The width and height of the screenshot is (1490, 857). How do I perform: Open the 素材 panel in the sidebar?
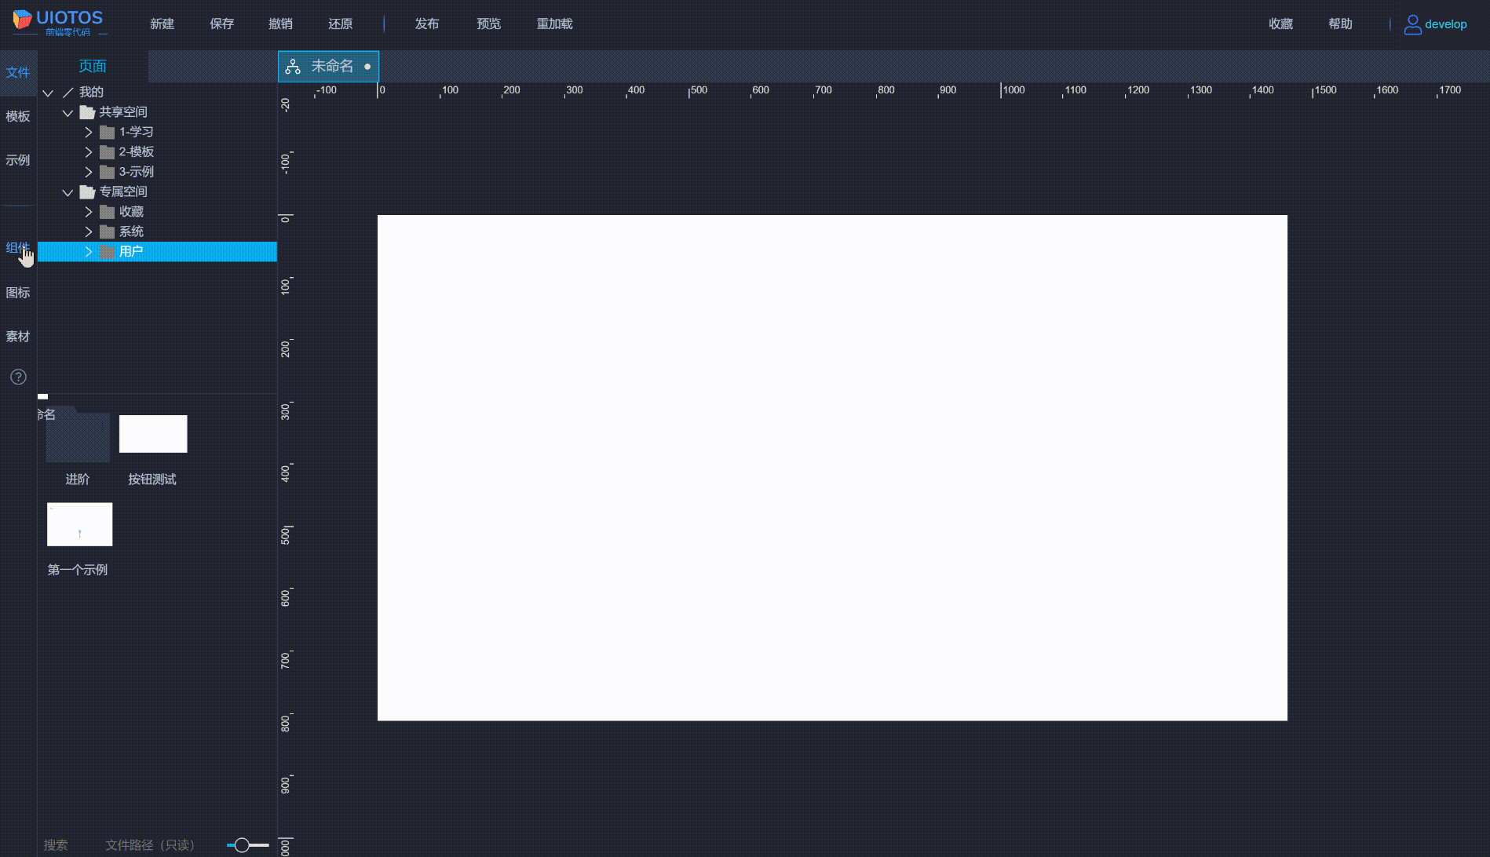point(18,336)
